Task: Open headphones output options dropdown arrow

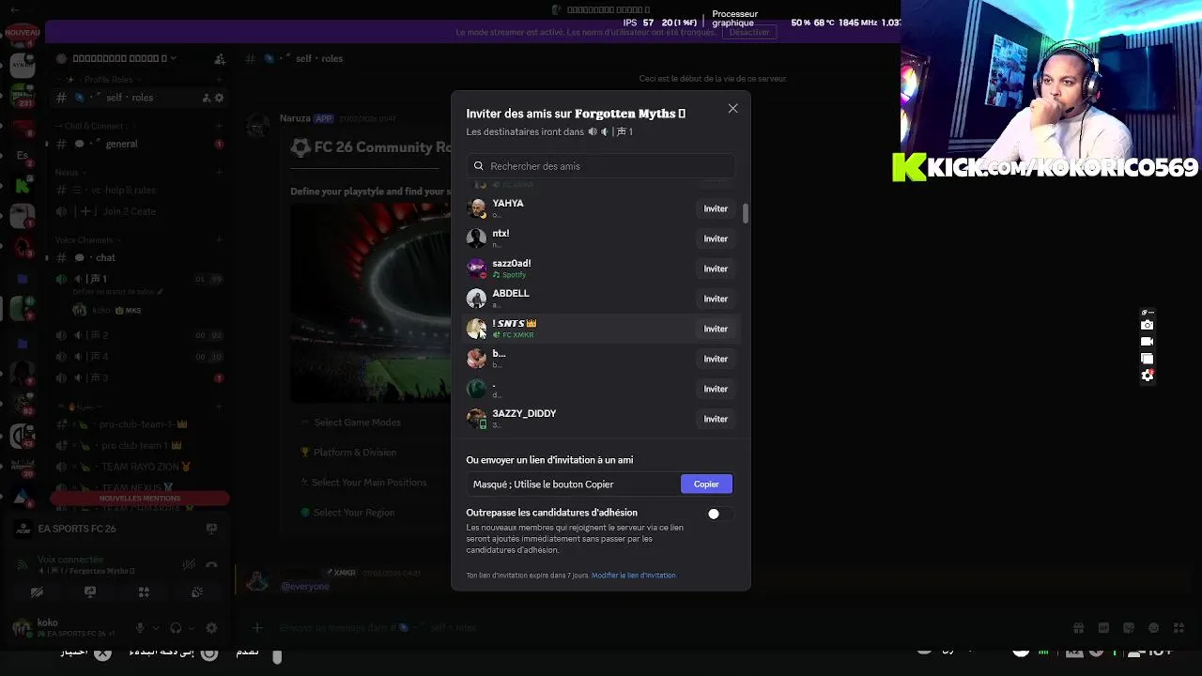Action: pyautogui.click(x=192, y=628)
